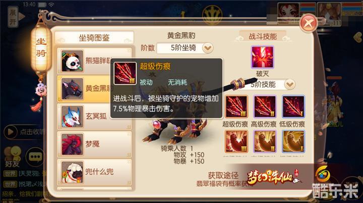Open the 好友 friends icon
Image resolution: width=363 pixels, height=203 pixels.
[x=13, y=157]
